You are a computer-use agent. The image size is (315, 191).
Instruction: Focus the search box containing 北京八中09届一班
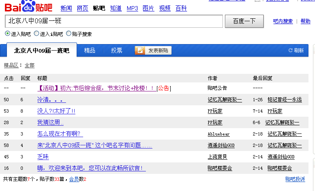tap(114, 21)
